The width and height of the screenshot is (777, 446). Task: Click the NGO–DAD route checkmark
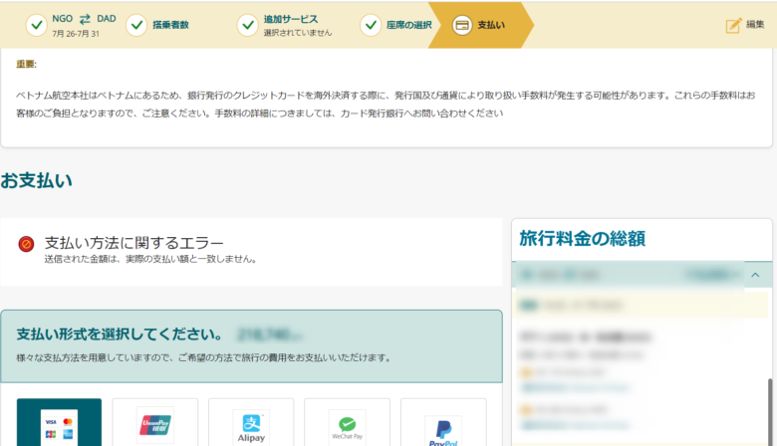pyautogui.click(x=36, y=25)
